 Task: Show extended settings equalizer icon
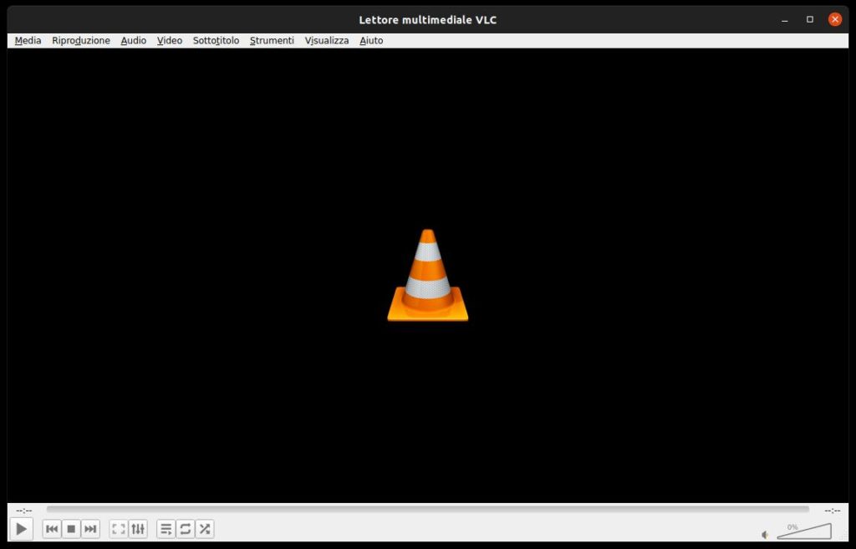tap(138, 529)
